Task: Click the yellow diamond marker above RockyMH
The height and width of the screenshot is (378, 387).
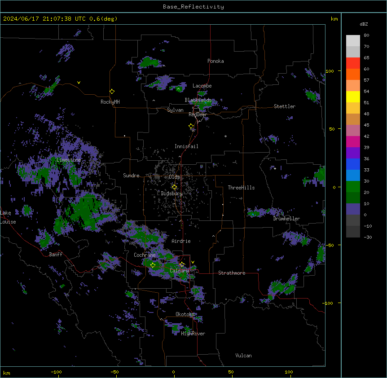Action: coord(112,92)
